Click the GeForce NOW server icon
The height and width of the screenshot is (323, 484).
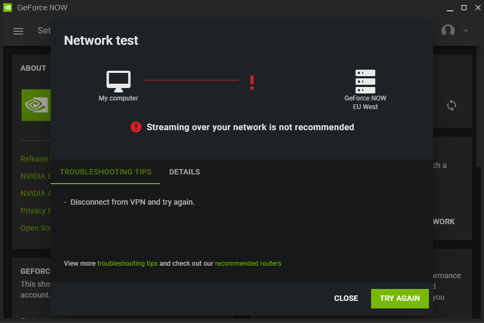point(365,81)
